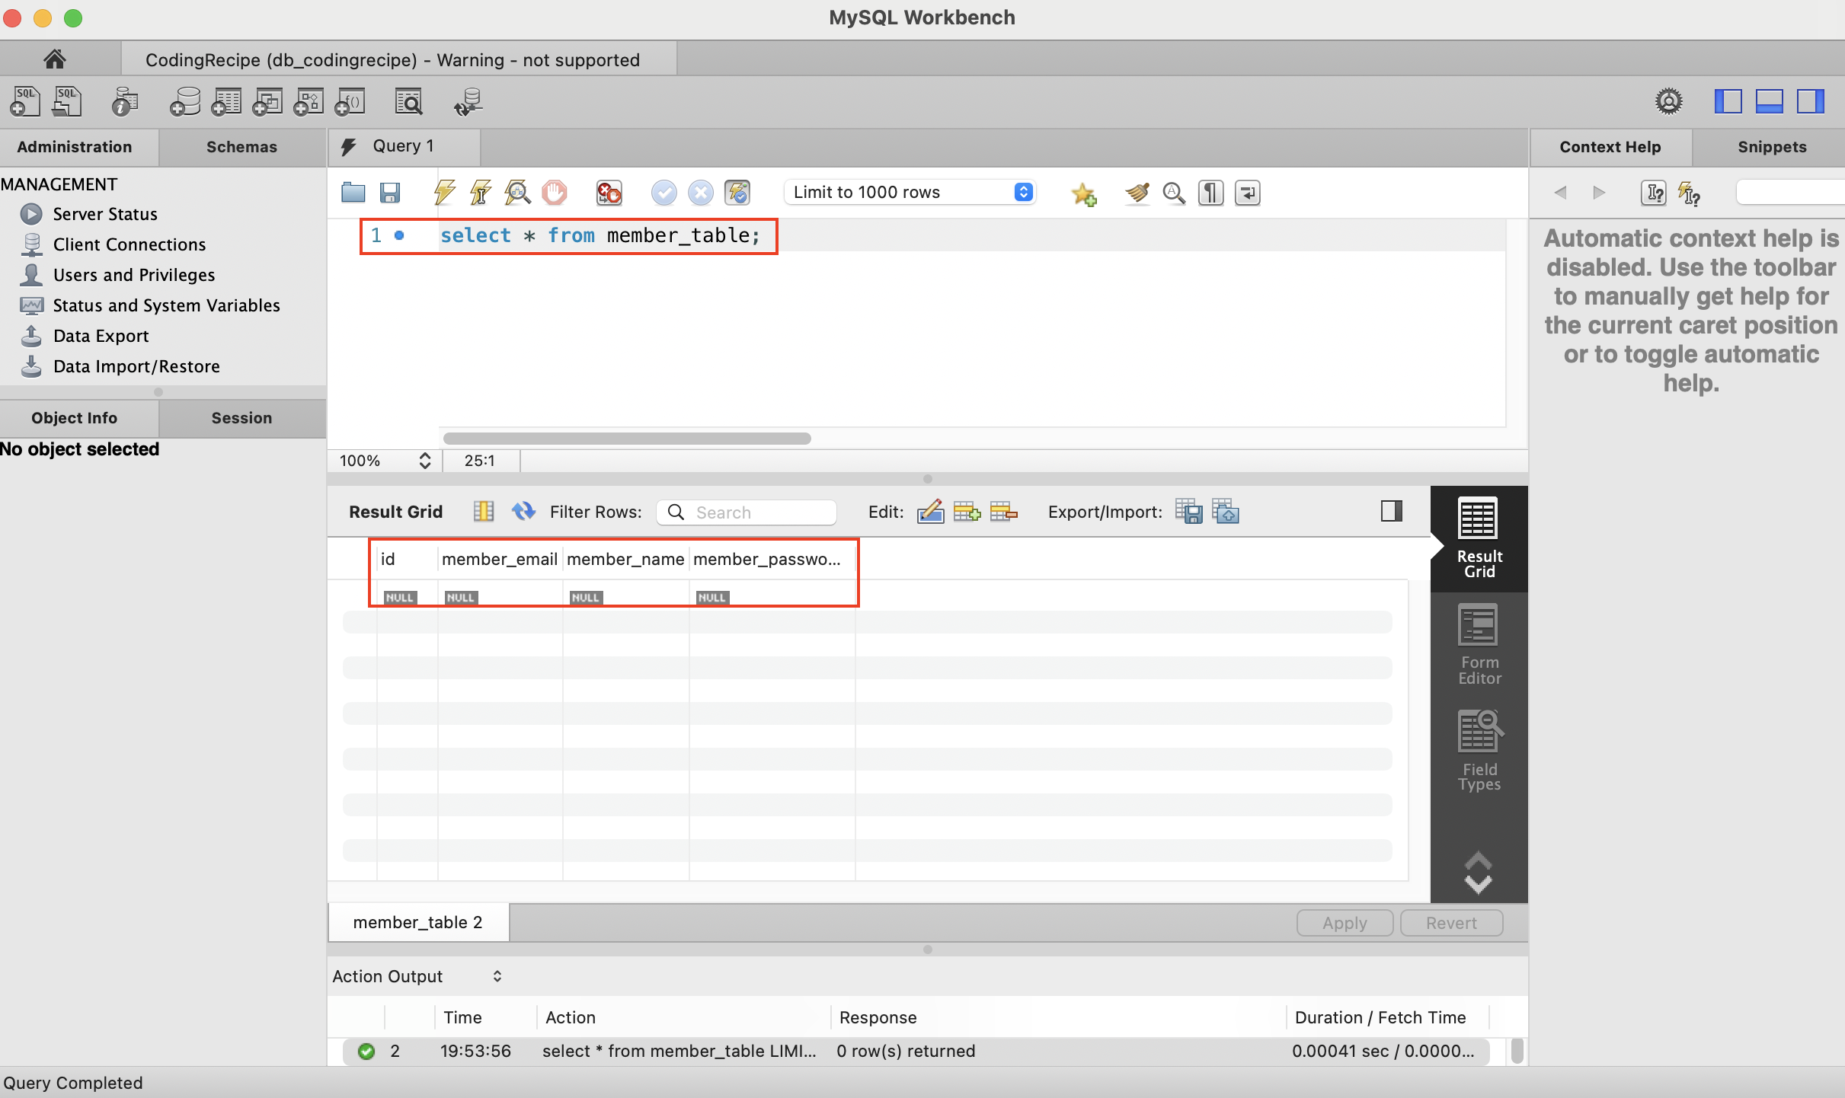The height and width of the screenshot is (1098, 1845).
Task: Toggle automatic context help icon
Action: (x=1689, y=193)
